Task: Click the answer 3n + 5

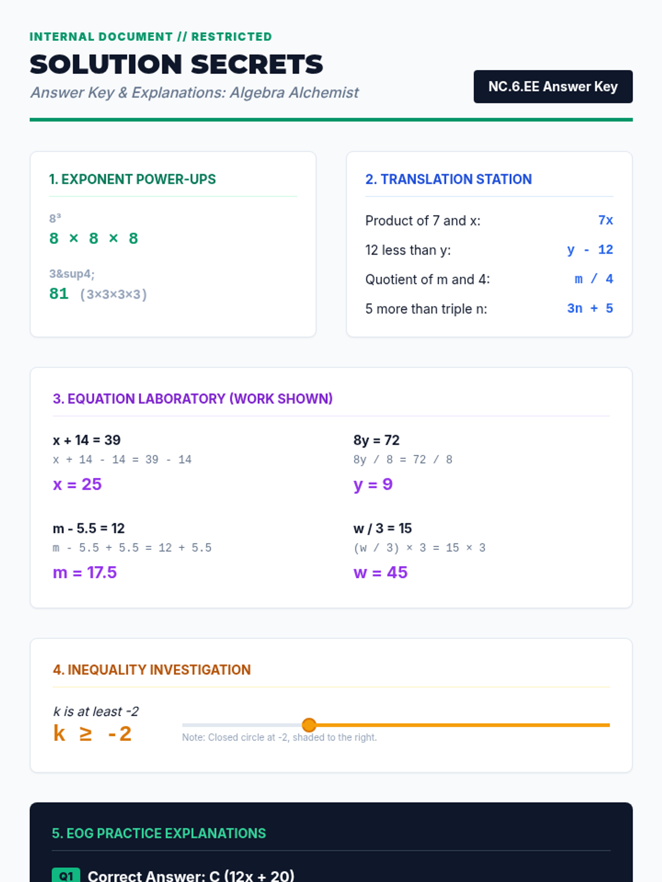Action: [x=590, y=309]
